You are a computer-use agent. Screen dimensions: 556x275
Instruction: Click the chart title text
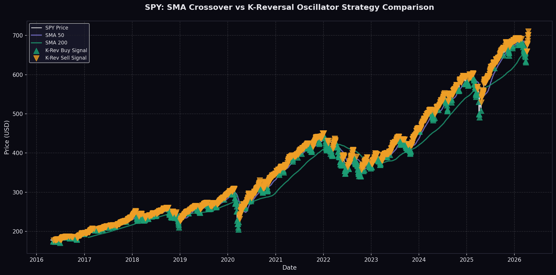click(x=289, y=7)
